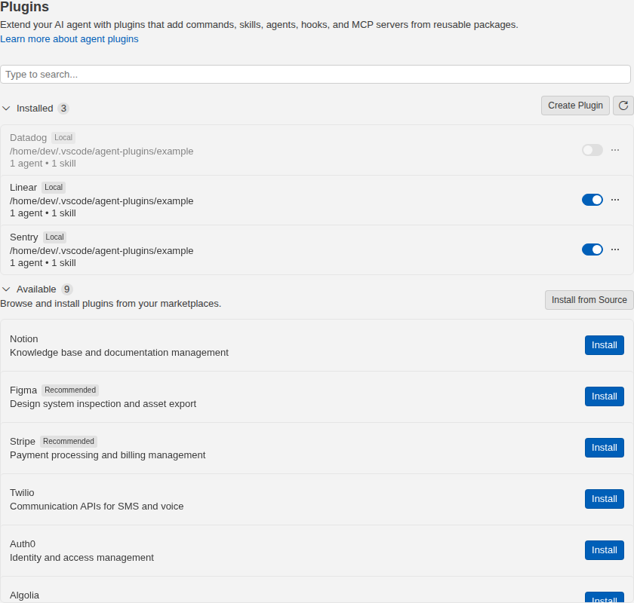Viewport: 634px width, 603px height.
Task: Click the Local badge next to Sentry
Action: (54, 237)
